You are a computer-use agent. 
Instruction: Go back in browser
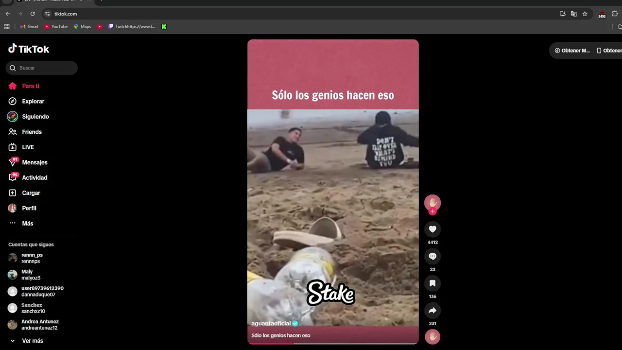pos(7,14)
